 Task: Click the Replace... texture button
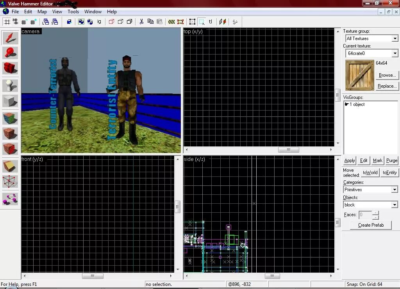387,86
